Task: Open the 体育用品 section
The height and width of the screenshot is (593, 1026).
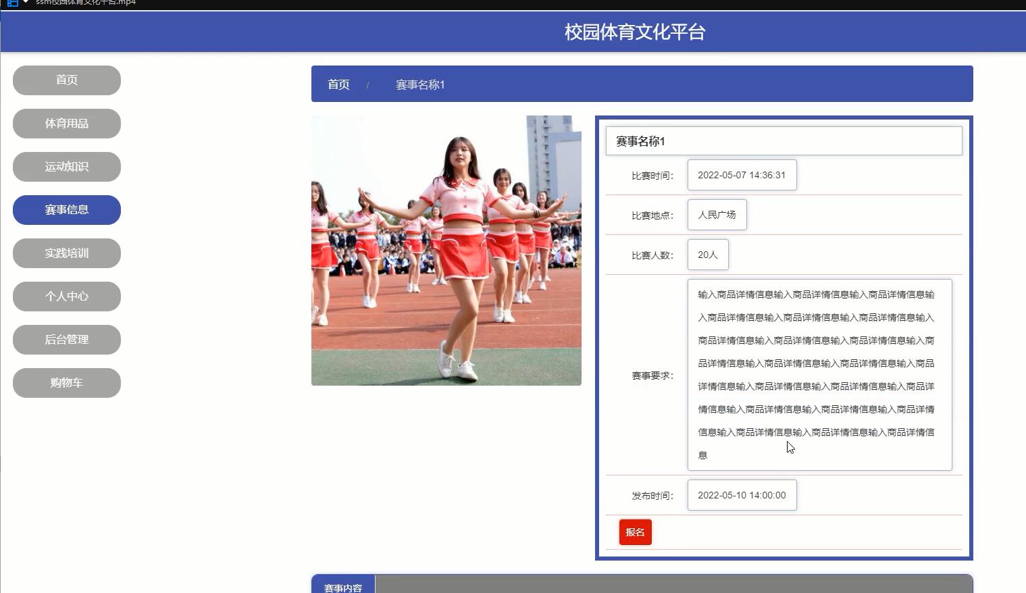Action: (x=66, y=123)
